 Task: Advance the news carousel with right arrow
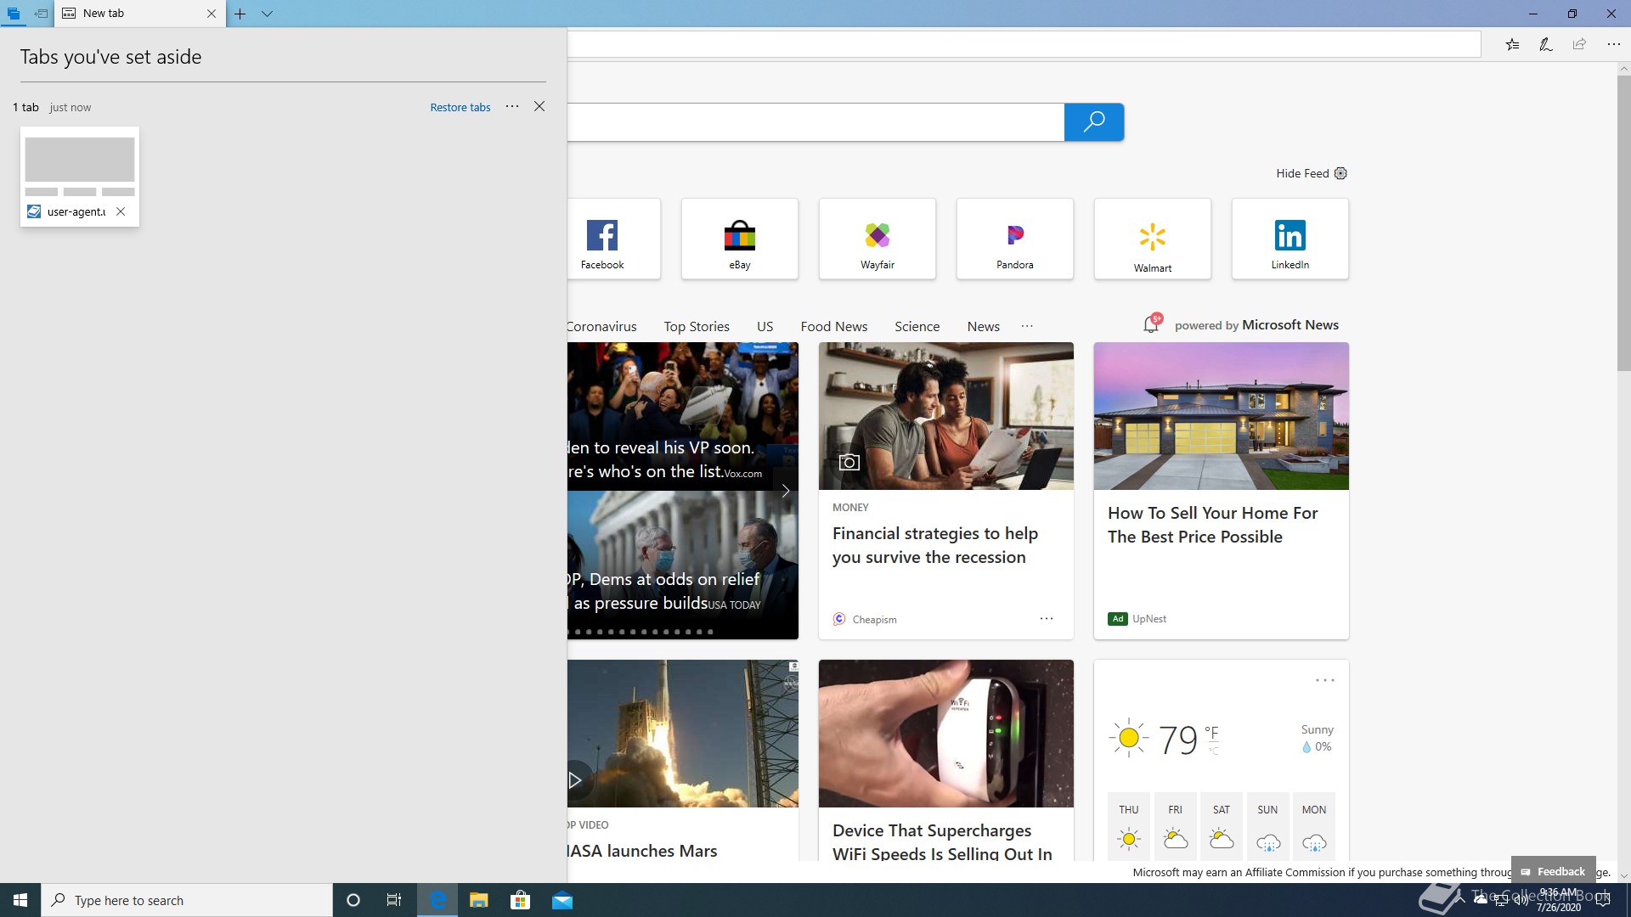786,491
